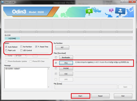Viewport: 137px width, 101px height.
Task: Click the Reset button
Action: tap(100, 96)
